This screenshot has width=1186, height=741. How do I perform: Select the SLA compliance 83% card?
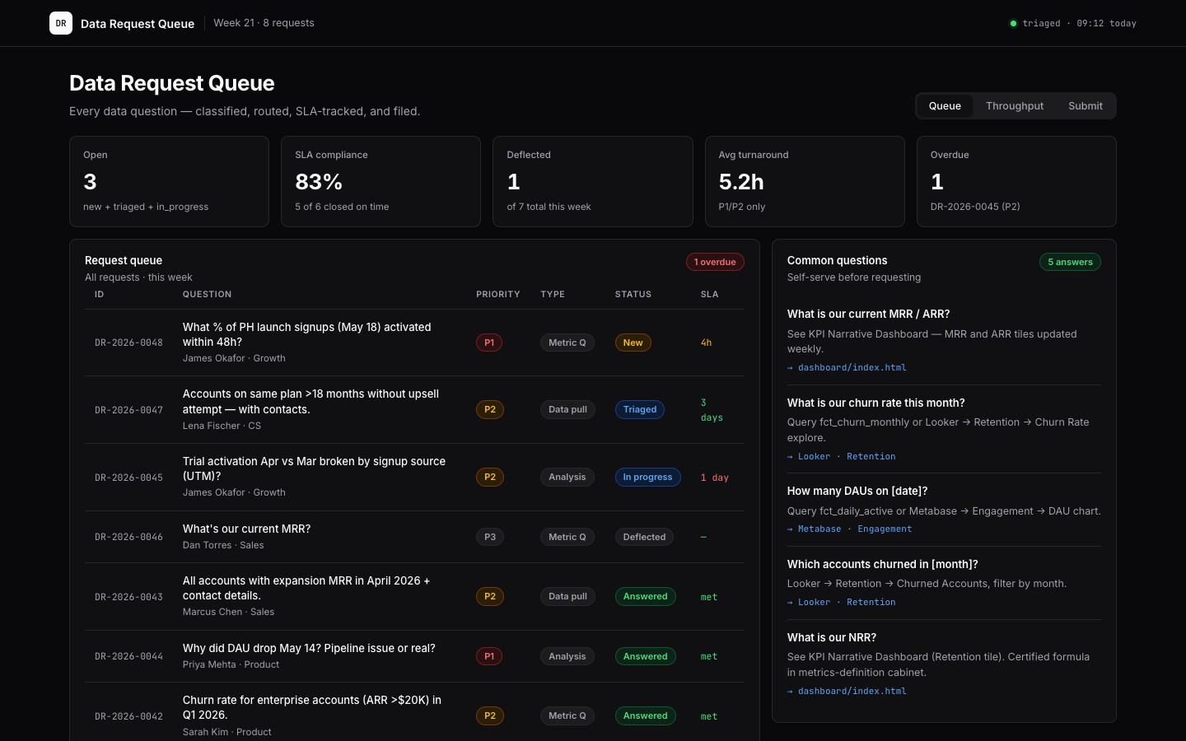[381, 181]
